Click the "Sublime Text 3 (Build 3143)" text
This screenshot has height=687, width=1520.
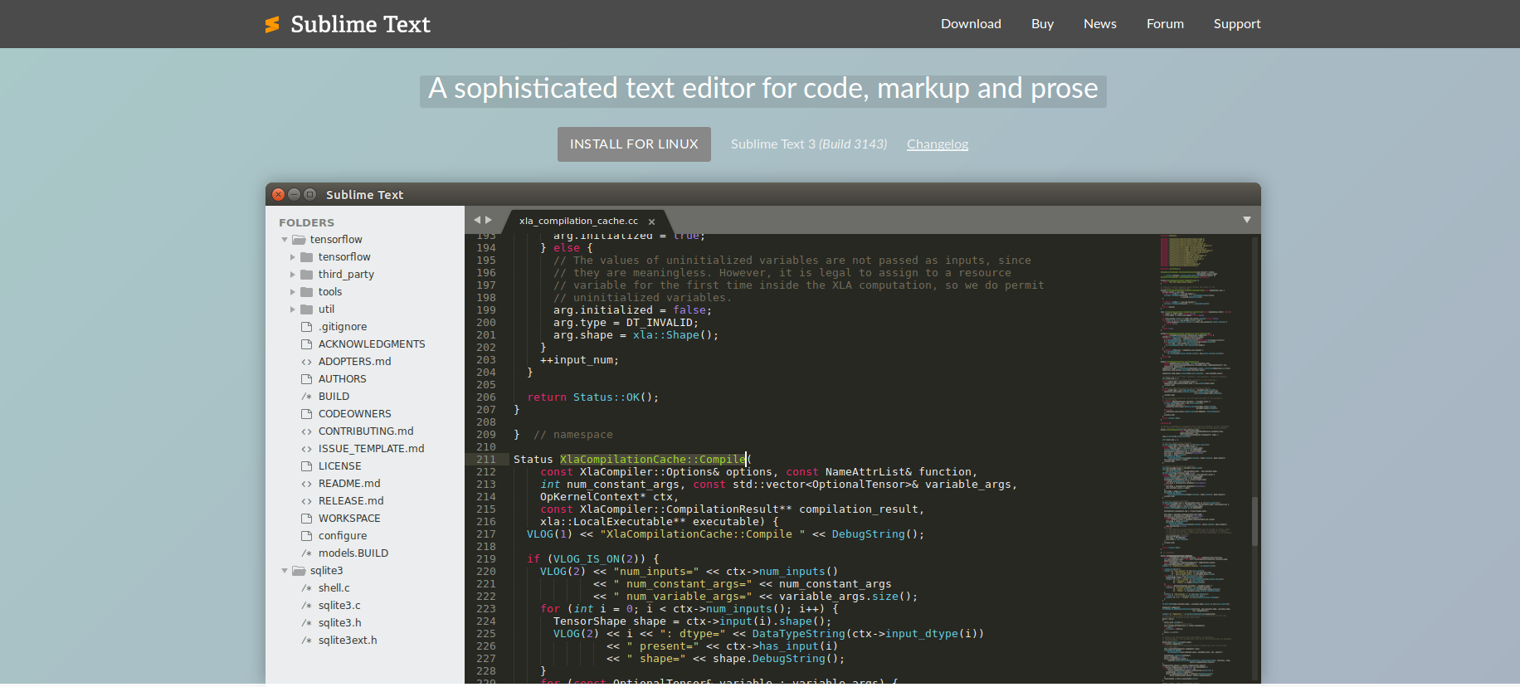click(809, 144)
